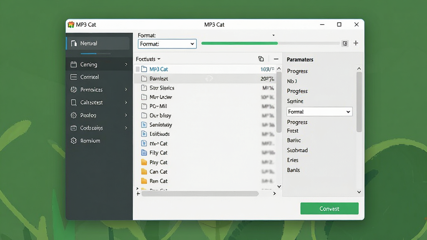Screen dimensions: 427x240
Task: Click the Enles parameter
Action: point(293,160)
